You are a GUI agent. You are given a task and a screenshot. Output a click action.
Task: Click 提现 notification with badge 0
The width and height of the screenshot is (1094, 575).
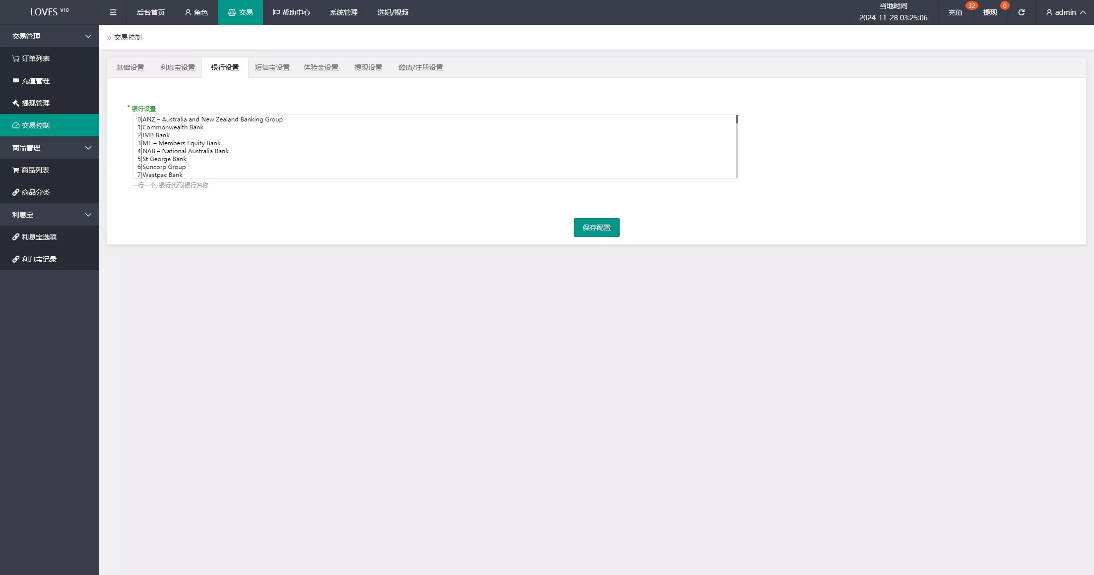990,12
